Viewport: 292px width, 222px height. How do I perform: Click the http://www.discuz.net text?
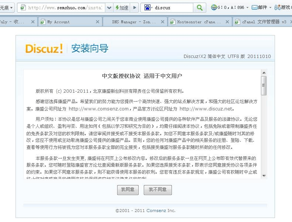point(206,109)
